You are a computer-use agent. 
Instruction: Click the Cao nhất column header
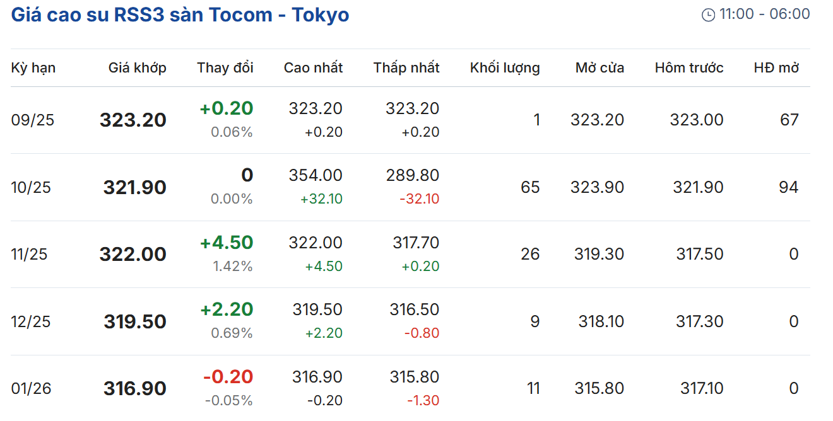click(313, 68)
